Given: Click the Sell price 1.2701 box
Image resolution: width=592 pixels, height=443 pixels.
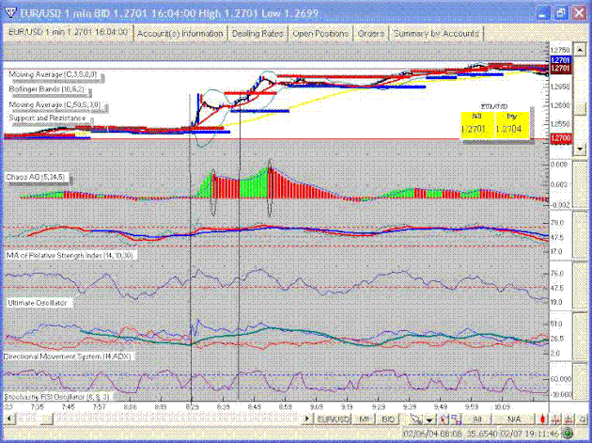Looking at the screenshot, I should coord(477,127).
